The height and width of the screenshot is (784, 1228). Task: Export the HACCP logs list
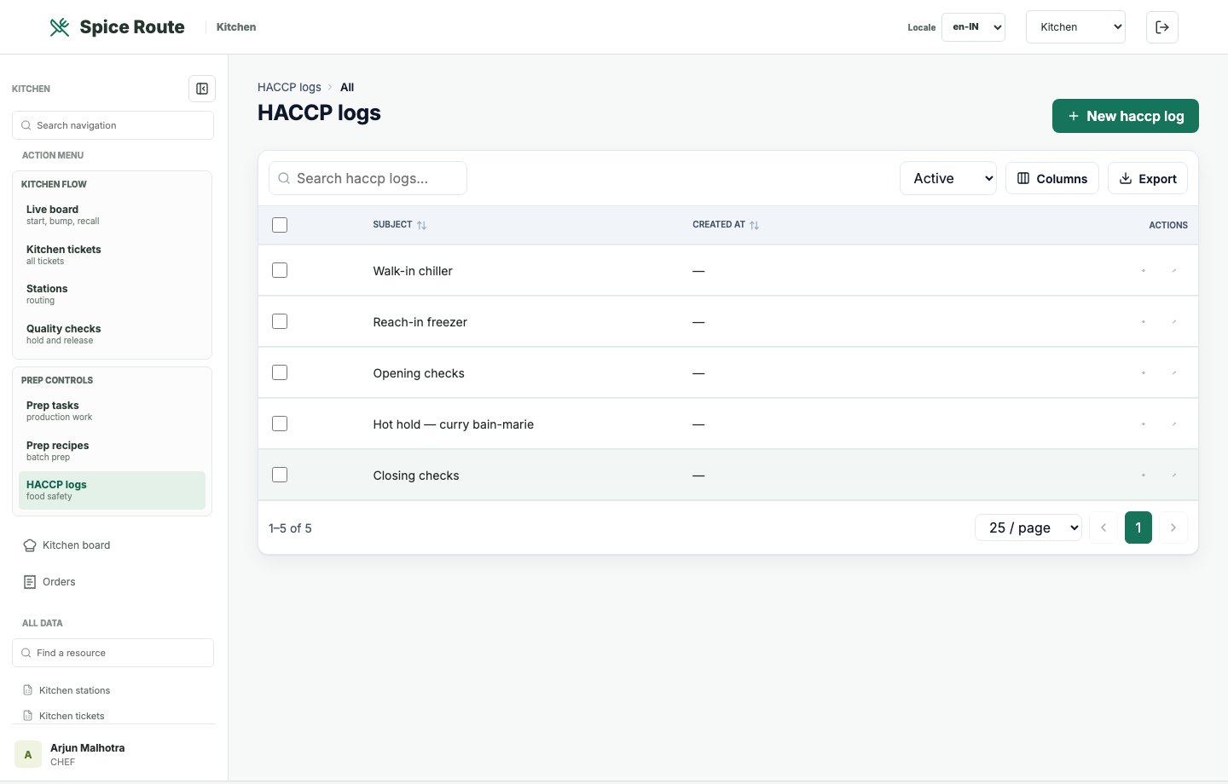pyautogui.click(x=1148, y=178)
